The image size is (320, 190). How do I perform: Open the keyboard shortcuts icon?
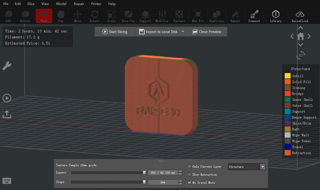(7, 181)
